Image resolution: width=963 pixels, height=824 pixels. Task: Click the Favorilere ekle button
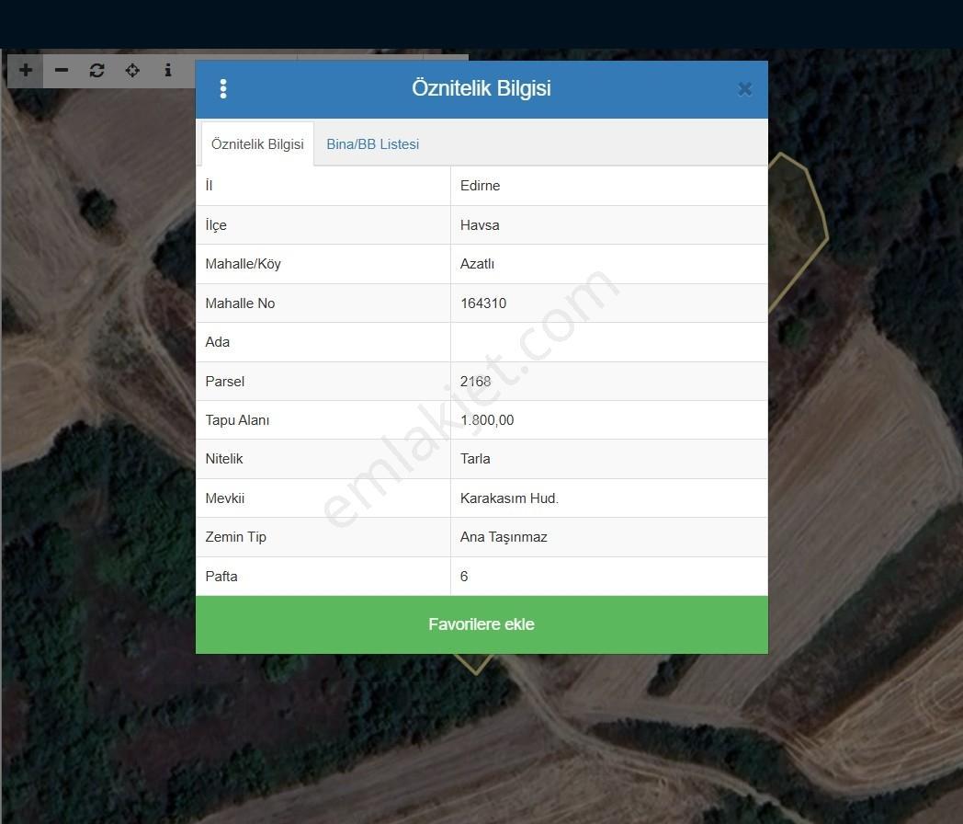pyautogui.click(x=481, y=624)
